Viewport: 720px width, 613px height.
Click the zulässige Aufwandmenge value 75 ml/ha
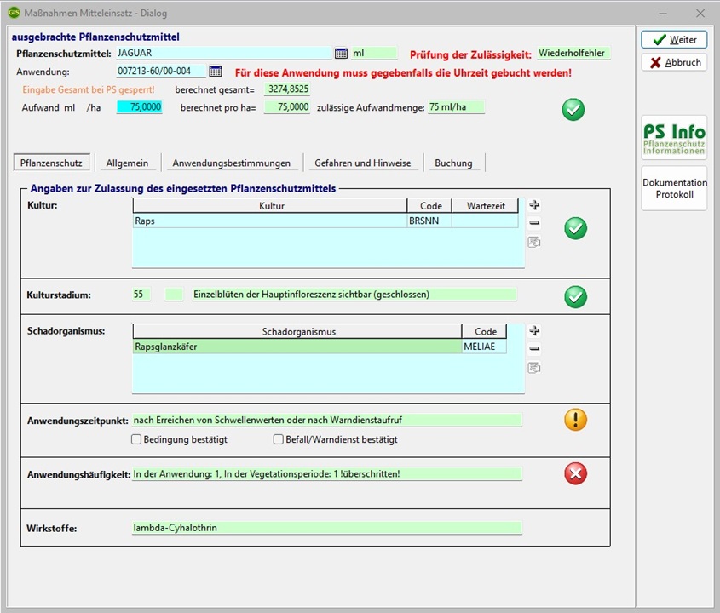point(456,107)
